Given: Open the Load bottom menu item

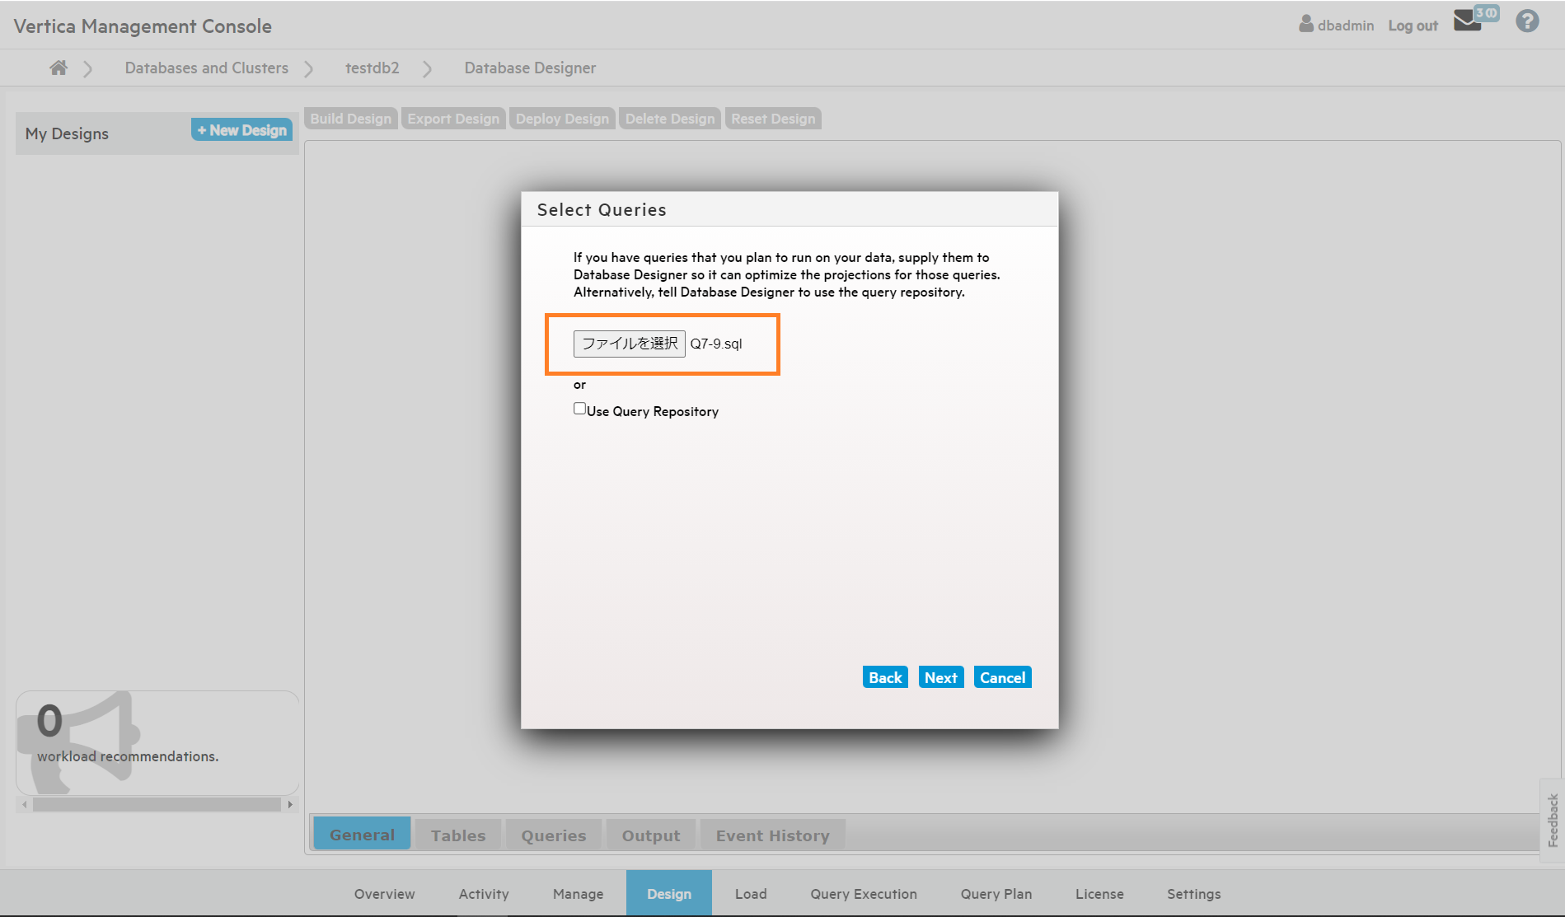Looking at the screenshot, I should coord(751,894).
